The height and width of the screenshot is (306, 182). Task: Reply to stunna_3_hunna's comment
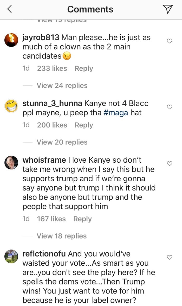[x=84, y=125]
